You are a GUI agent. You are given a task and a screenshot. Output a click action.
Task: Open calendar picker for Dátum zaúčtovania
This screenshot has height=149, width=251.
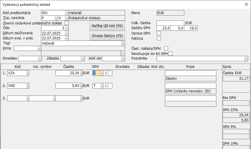click(67, 33)
